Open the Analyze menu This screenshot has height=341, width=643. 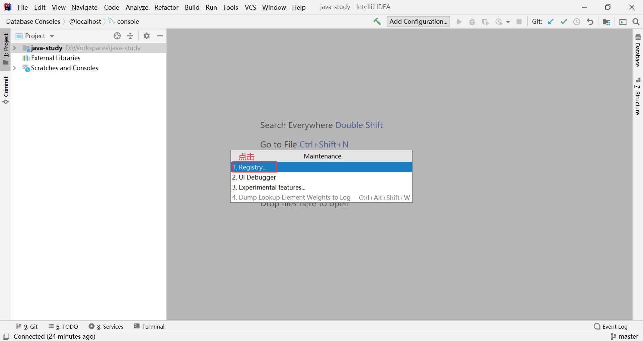pos(137,7)
